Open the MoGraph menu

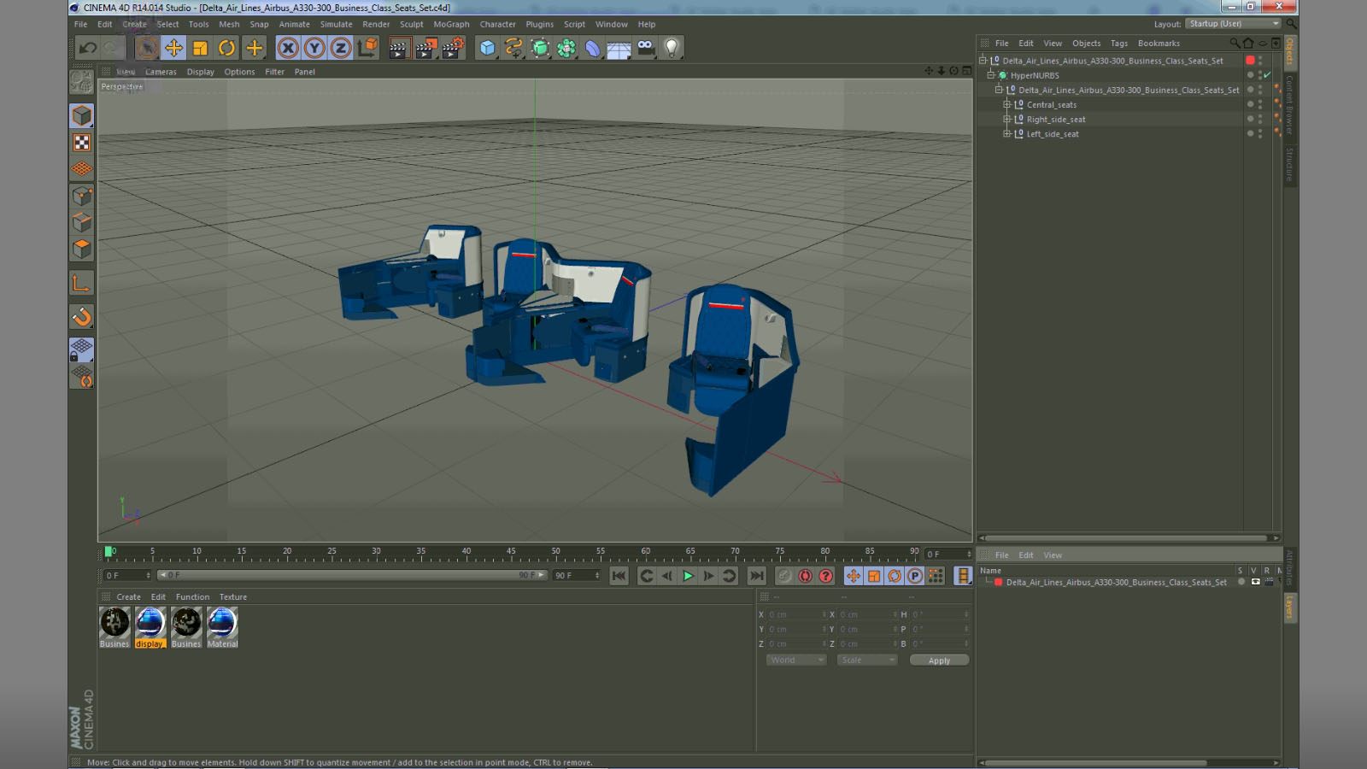point(451,24)
